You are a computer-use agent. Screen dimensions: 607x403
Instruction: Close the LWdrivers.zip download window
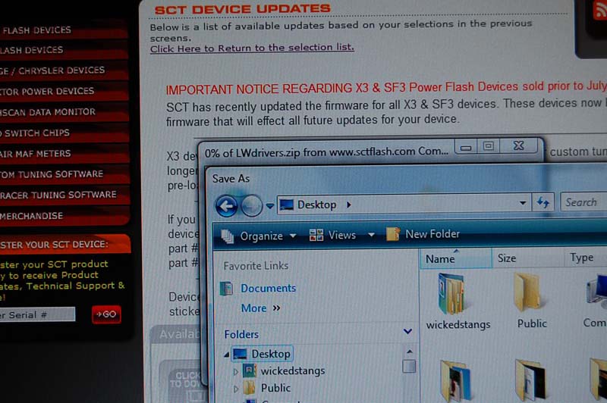click(518, 145)
